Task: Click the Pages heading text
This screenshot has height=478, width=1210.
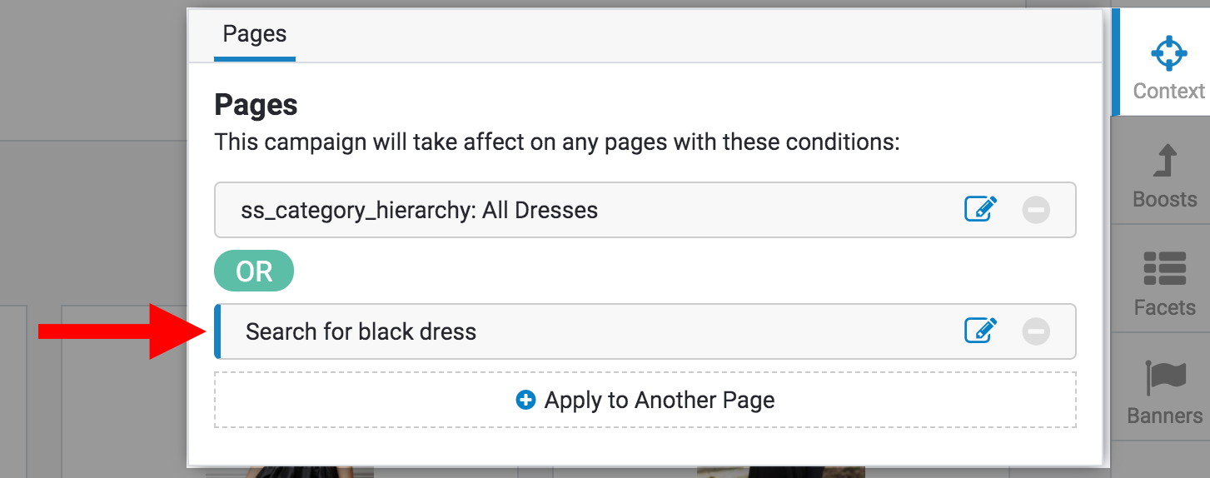Action: [256, 105]
